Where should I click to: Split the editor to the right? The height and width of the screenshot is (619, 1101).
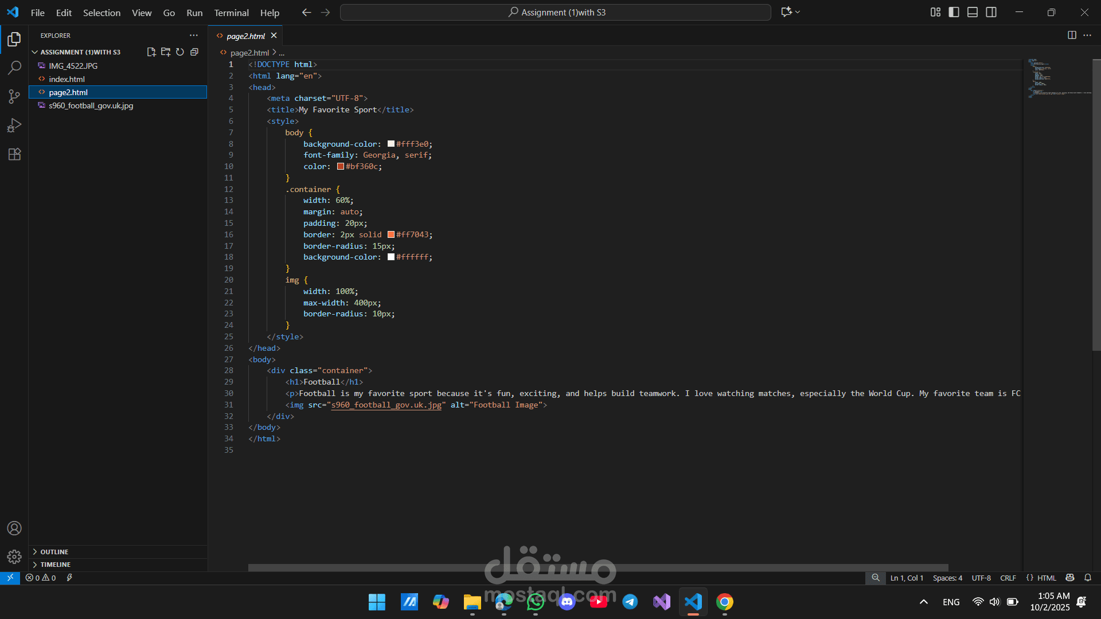(1072, 36)
